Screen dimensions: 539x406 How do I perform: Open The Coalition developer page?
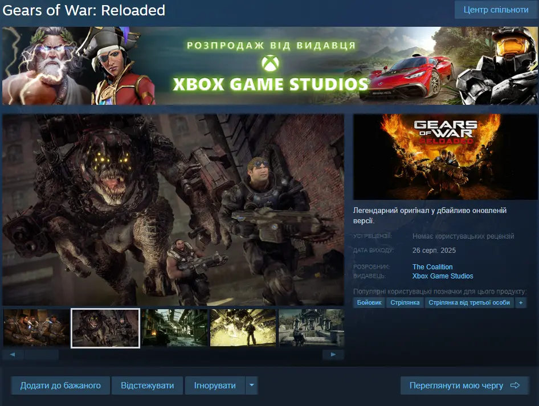click(432, 267)
